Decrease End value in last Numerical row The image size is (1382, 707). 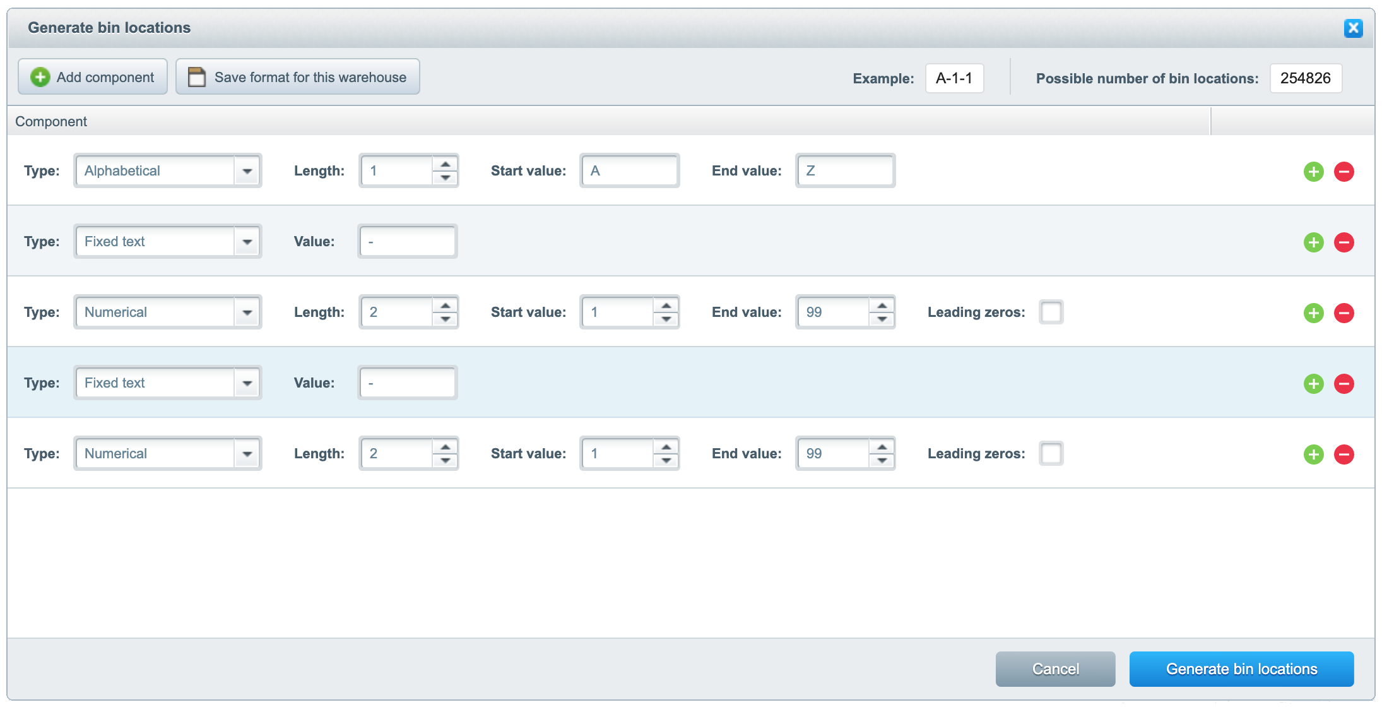pos(882,461)
